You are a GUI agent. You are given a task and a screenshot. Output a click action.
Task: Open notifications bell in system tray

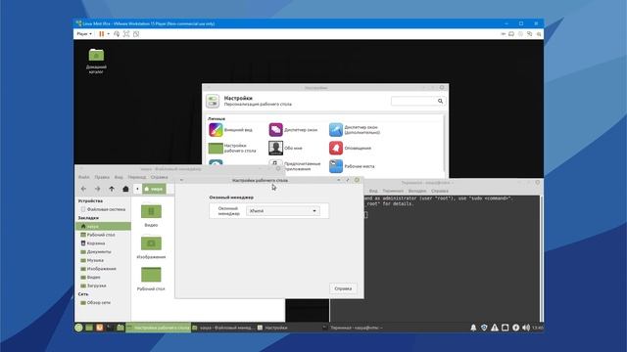pyautogui.click(x=473, y=328)
